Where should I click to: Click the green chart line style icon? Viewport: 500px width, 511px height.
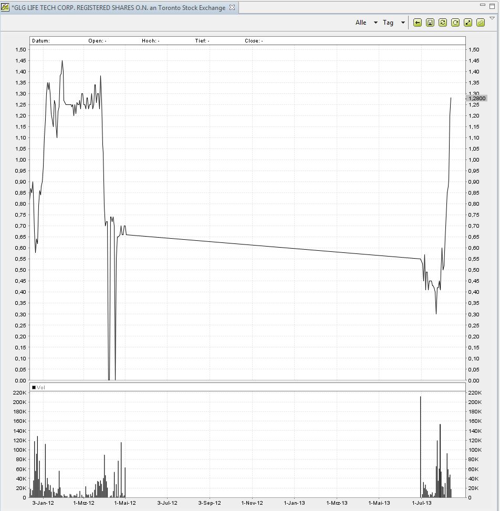click(481, 23)
